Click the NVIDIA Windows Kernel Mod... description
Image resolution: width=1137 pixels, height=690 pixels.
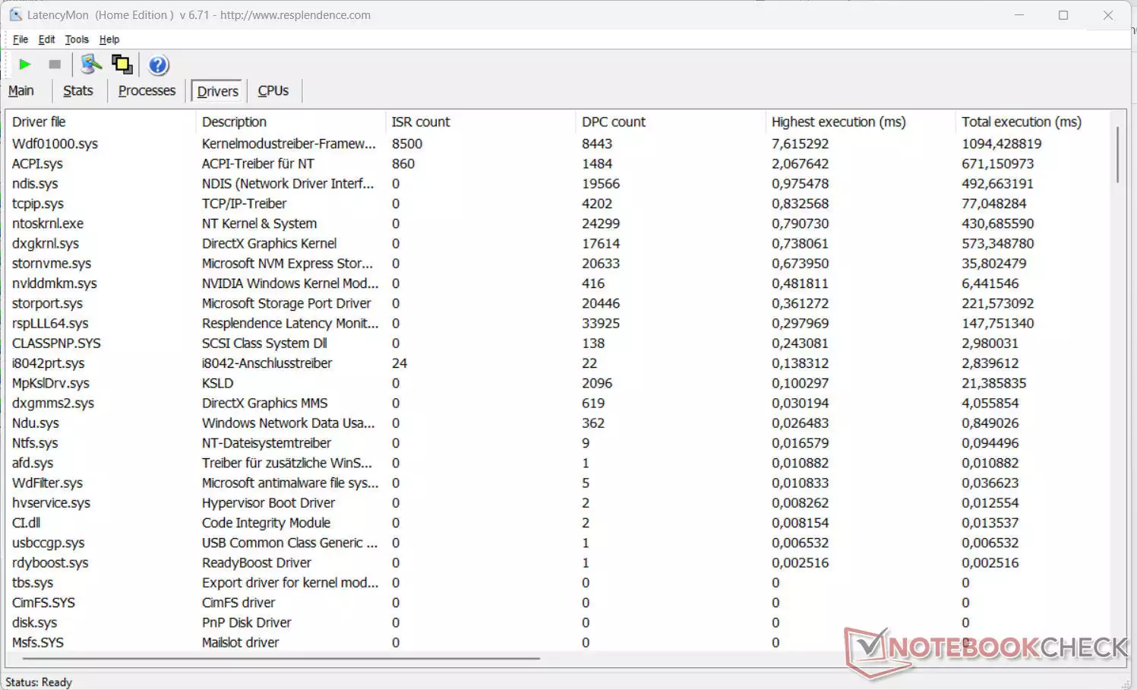click(290, 283)
